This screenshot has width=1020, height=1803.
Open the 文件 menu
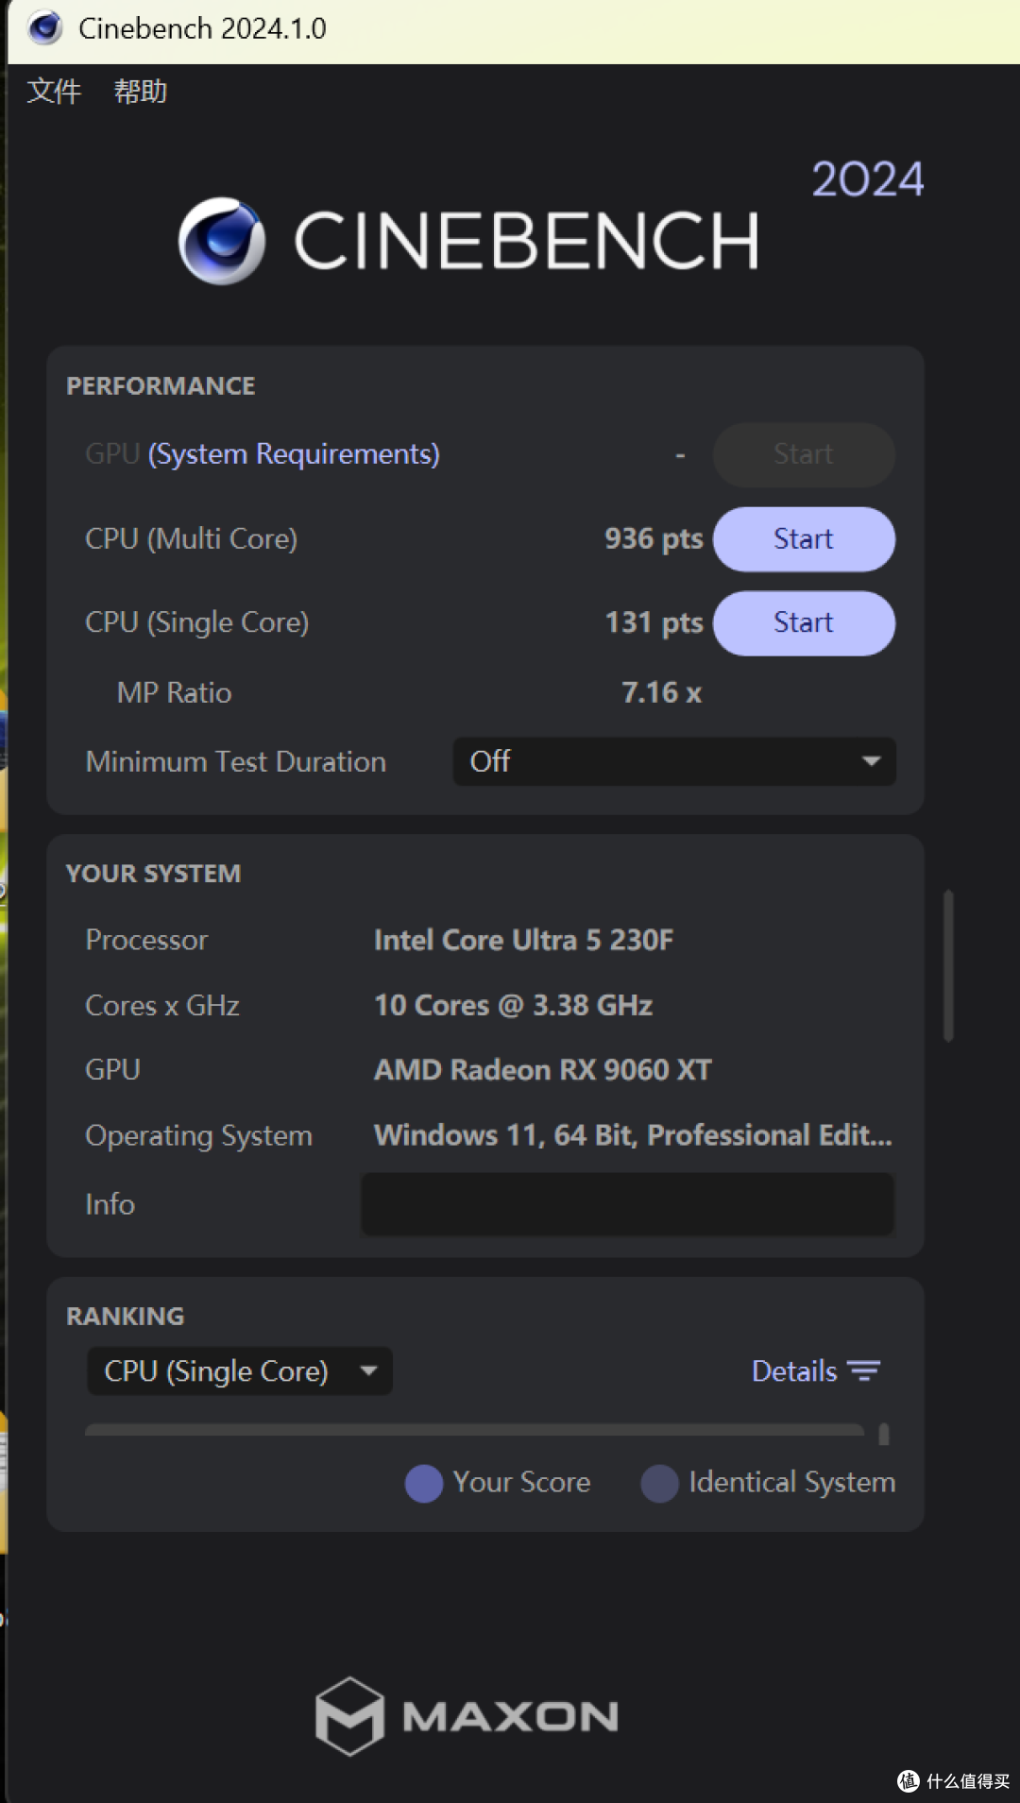click(x=54, y=92)
